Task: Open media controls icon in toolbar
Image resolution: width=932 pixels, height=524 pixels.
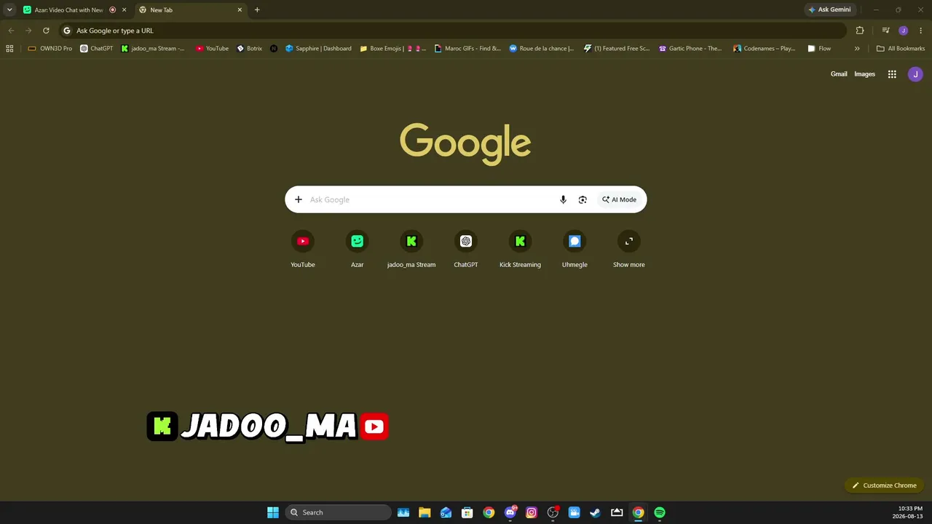Action: pos(885,31)
